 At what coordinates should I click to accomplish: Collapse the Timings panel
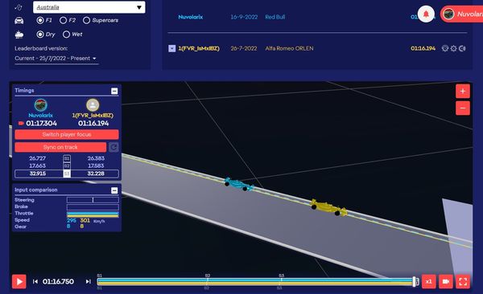coord(114,91)
